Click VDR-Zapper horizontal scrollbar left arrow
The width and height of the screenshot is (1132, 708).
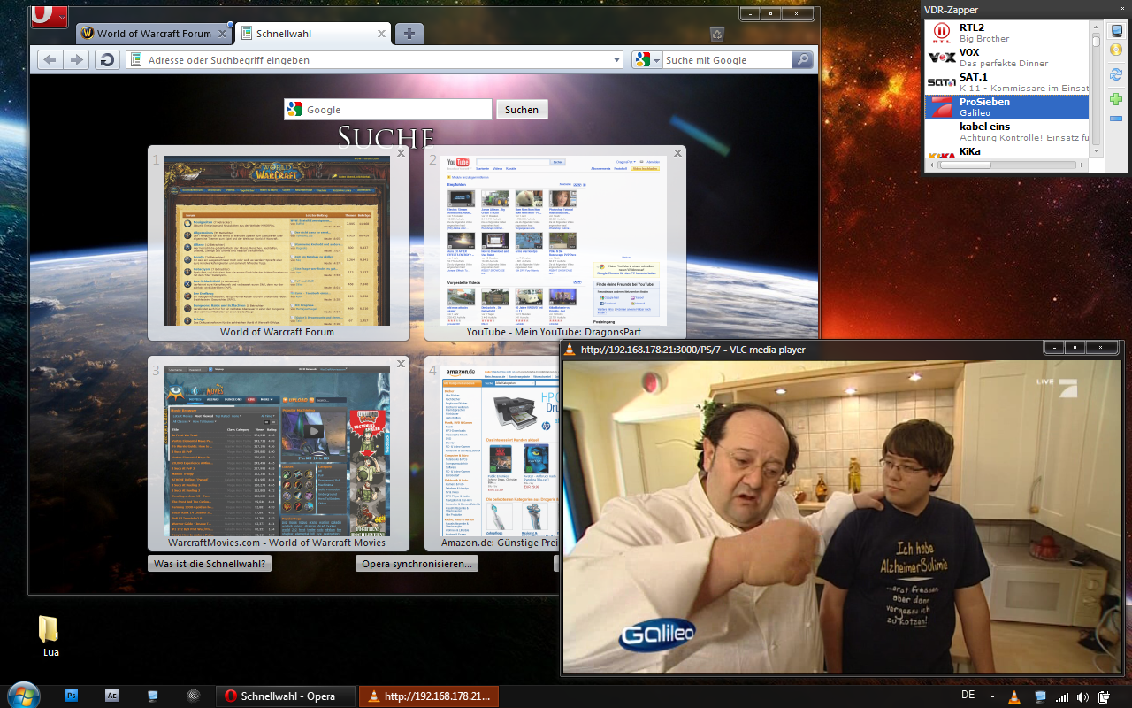coord(931,165)
